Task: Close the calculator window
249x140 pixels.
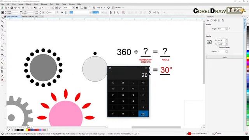Action: [x=146, y=68]
